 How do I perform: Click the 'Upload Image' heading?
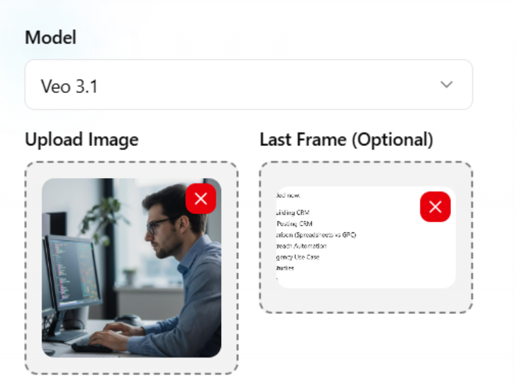coord(82,140)
